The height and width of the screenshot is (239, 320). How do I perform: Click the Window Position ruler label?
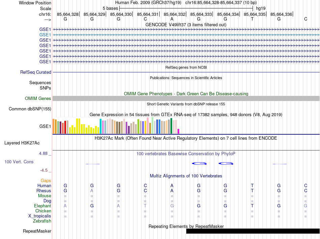[x=35, y=3]
